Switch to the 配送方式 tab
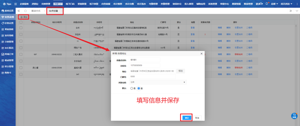The width and height of the screenshot is (300, 126). point(36,11)
